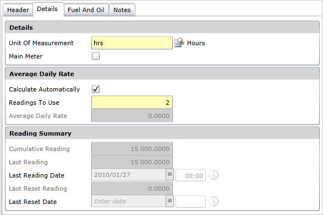Open the Unit Of Measurement lookup icon
Screen dimensions: 323x215
point(179,42)
